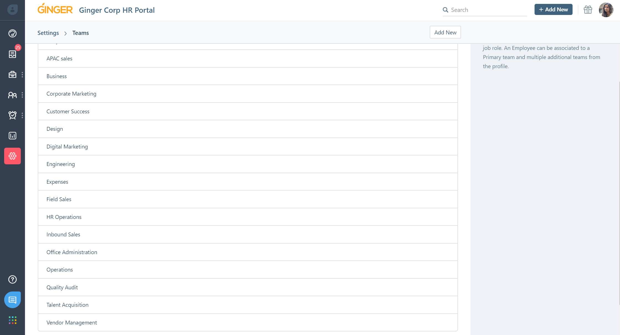Open the colorful app switcher grid icon
Viewport: 620px width, 335px height.
pos(12,320)
